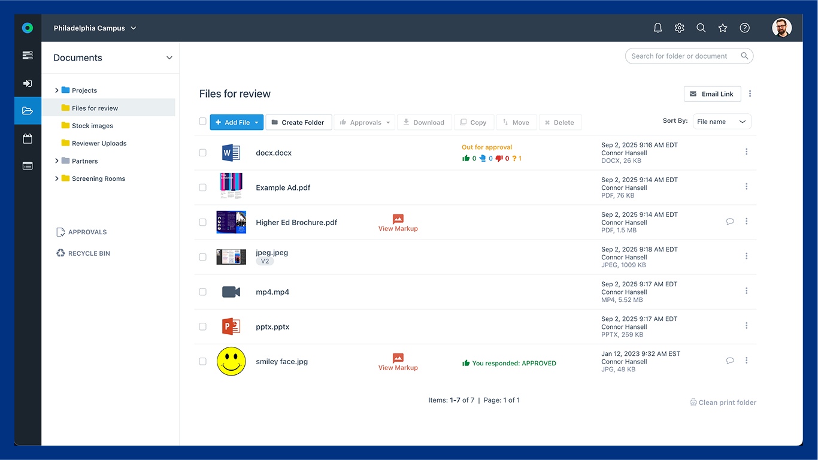The height and width of the screenshot is (460, 818).
Task: Open the Higher Ed Brochure.pdf thumbnail
Action: (231, 222)
